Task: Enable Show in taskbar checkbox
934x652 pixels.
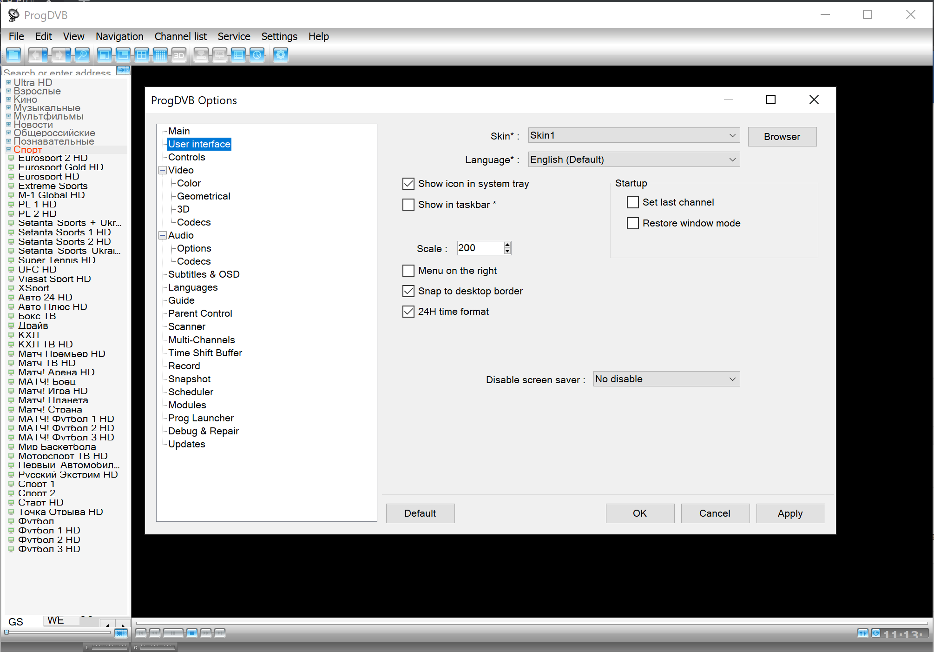Action: (408, 205)
